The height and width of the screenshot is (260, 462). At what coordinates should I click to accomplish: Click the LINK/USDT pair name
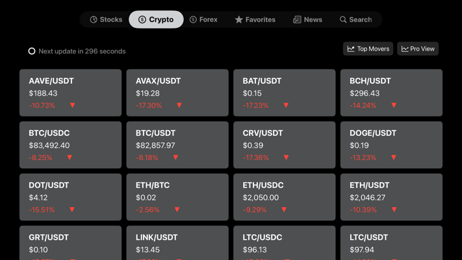tap(157, 237)
